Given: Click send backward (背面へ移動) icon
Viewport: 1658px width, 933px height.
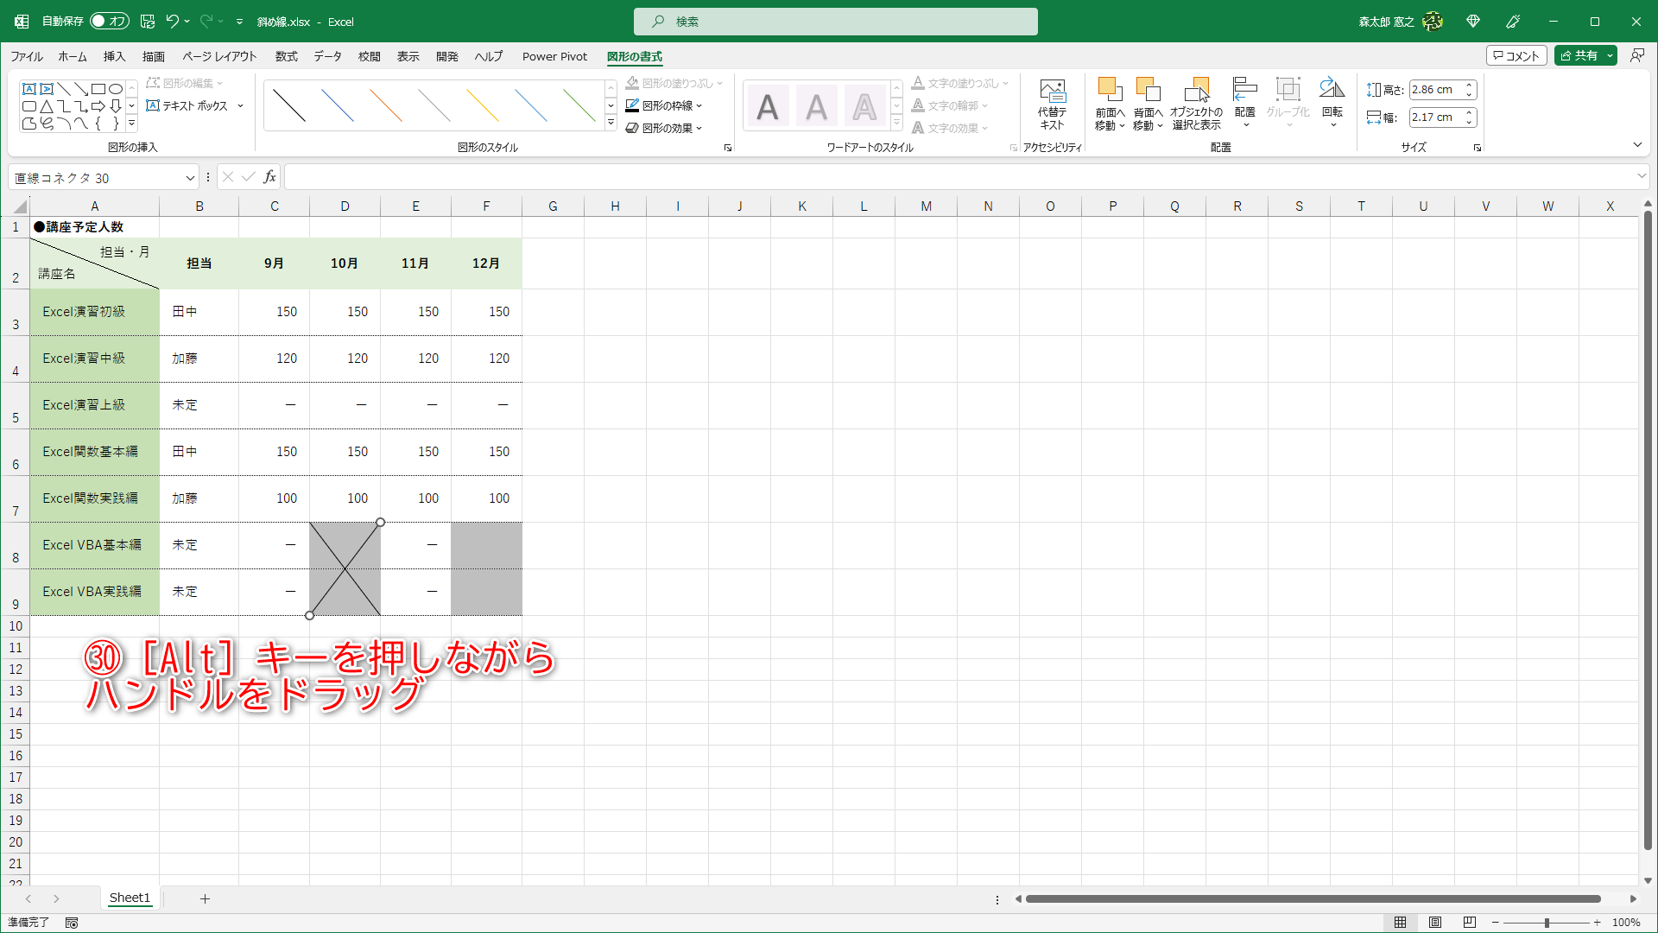Looking at the screenshot, I should click(x=1148, y=91).
